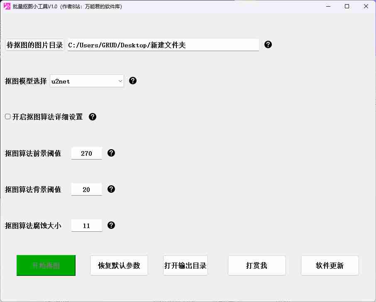Click the help icon beside the background threshold field
The width and height of the screenshot is (376, 302).
pyautogui.click(x=111, y=189)
